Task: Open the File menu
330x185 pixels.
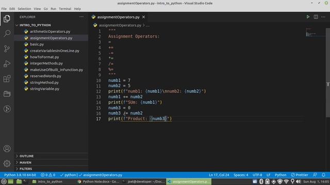Action: click(x=4, y=9)
